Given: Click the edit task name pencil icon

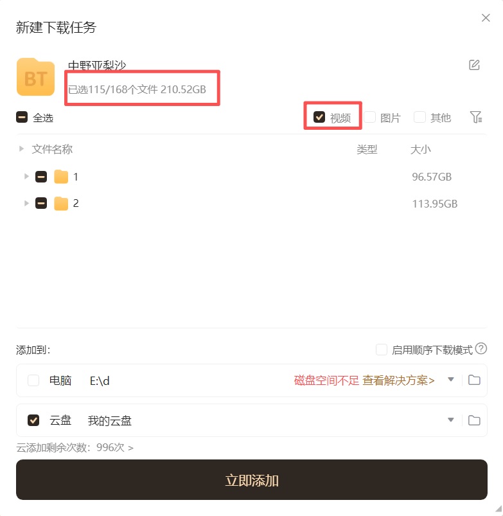Looking at the screenshot, I should coord(474,65).
